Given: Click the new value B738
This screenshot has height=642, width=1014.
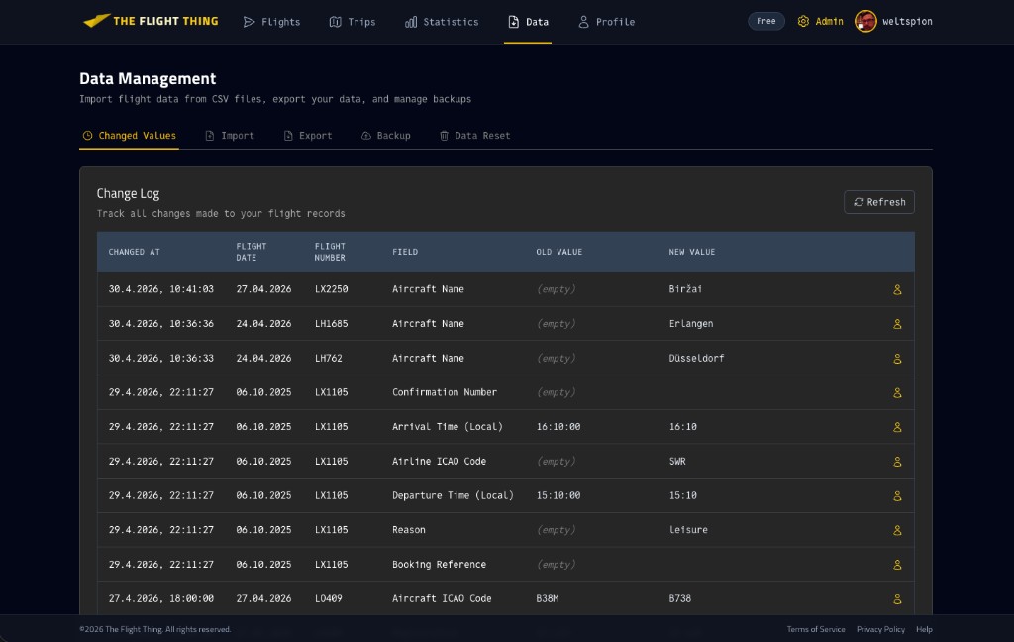Looking at the screenshot, I should [679, 598].
